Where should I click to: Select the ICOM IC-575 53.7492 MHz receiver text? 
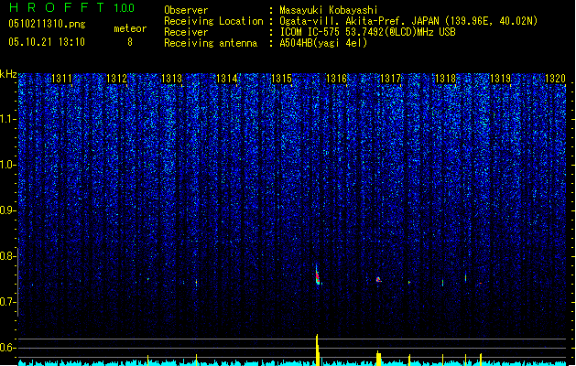[x=368, y=32]
